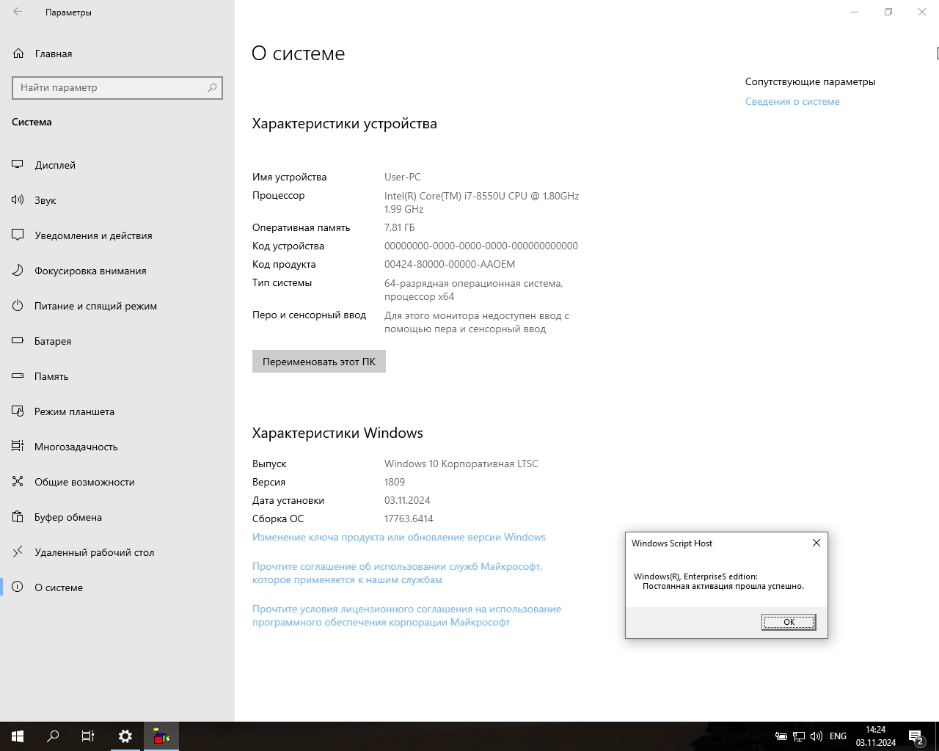Click the network tray icon

point(799,736)
